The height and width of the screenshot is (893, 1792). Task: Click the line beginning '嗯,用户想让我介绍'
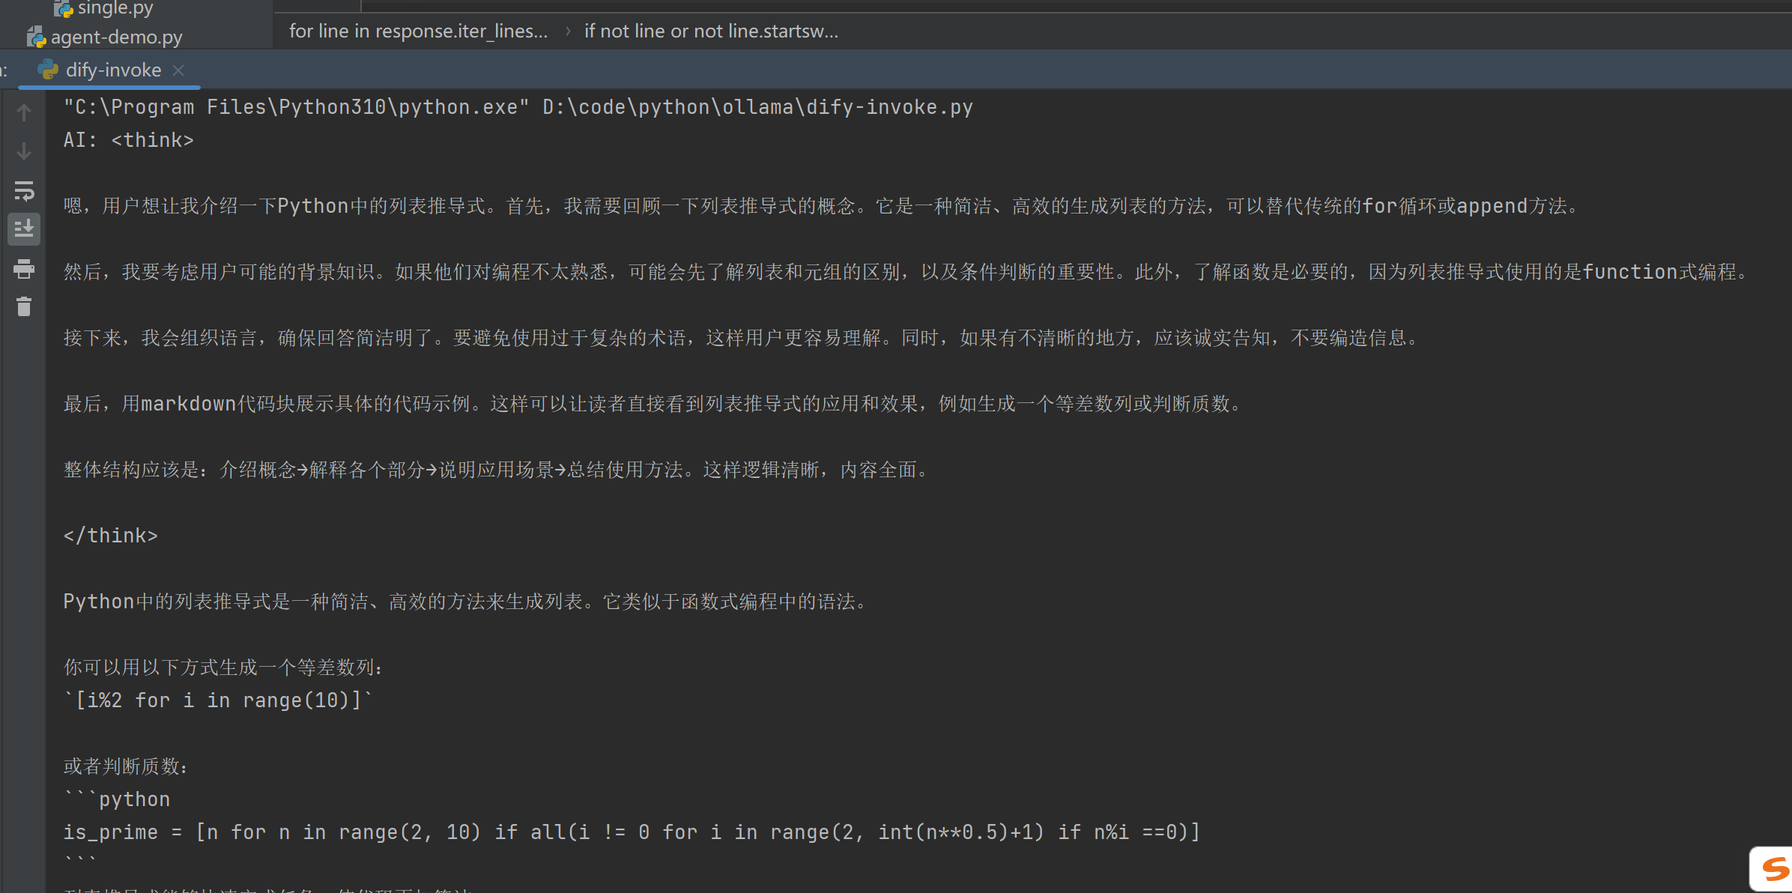point(821,206)
